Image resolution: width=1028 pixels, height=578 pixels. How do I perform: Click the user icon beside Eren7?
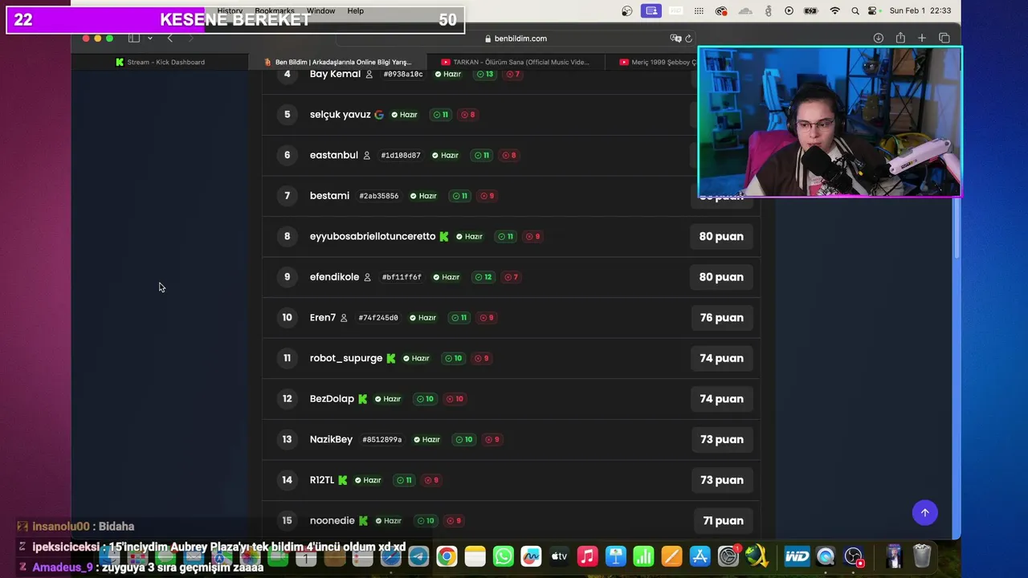[x=344, y=318]
